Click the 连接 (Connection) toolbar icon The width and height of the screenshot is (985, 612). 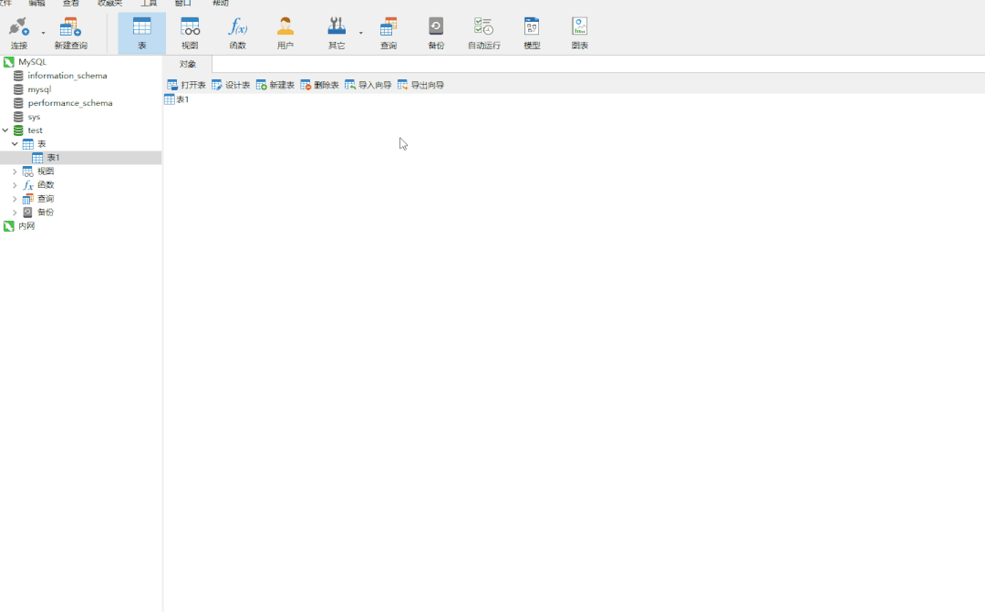pos(19,33)
